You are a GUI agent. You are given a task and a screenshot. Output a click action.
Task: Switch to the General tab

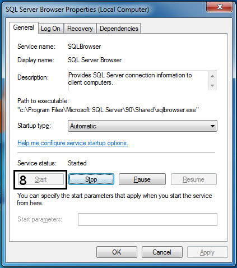pos(24,27)
